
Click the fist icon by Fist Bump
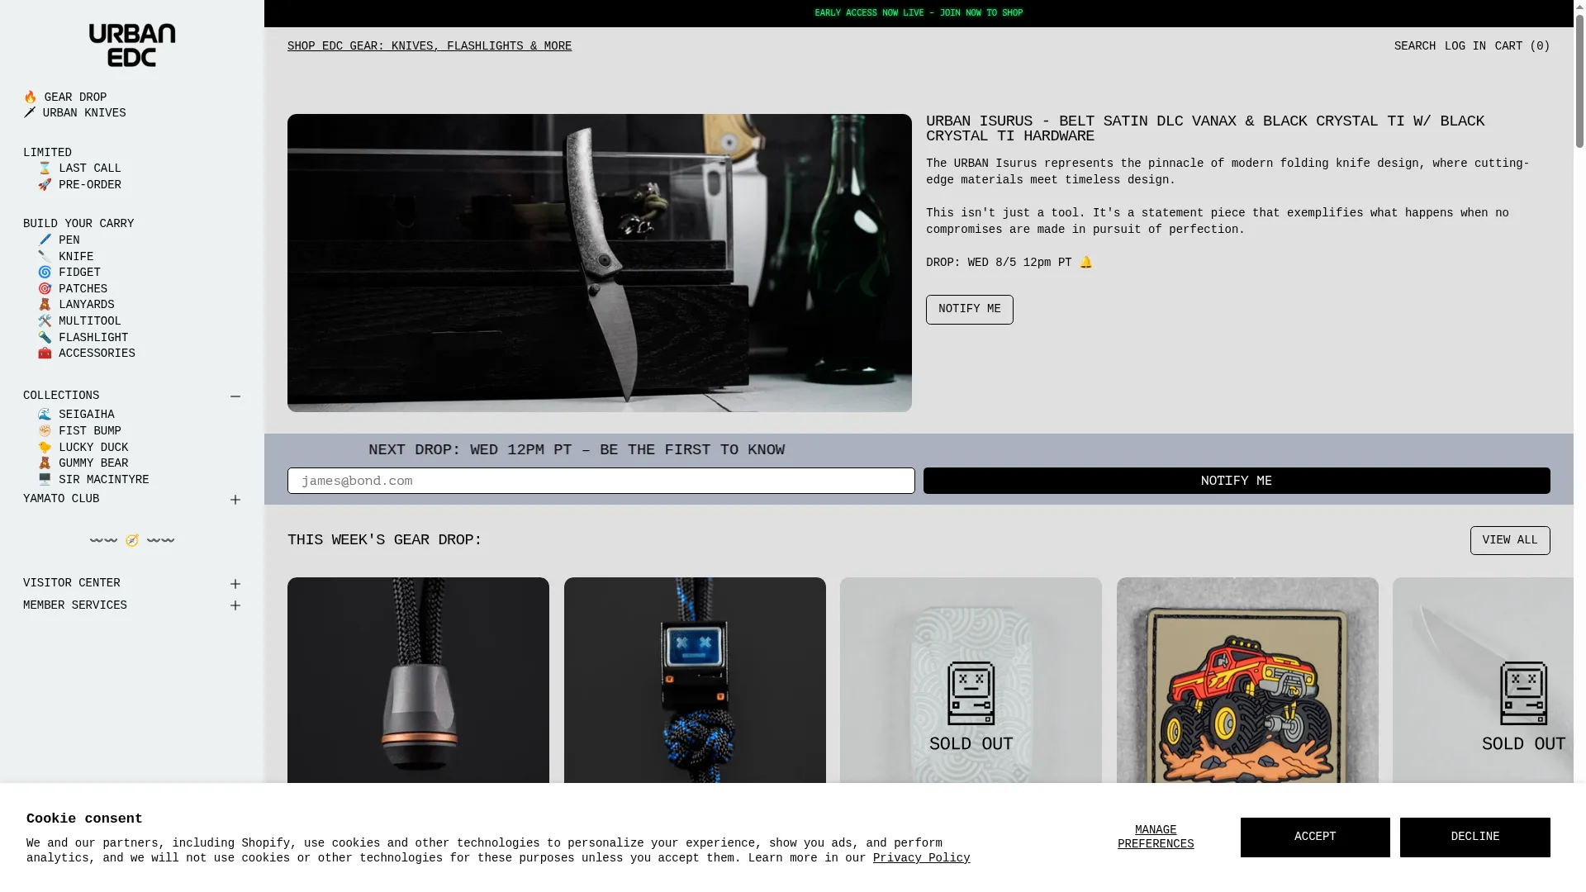45,431
